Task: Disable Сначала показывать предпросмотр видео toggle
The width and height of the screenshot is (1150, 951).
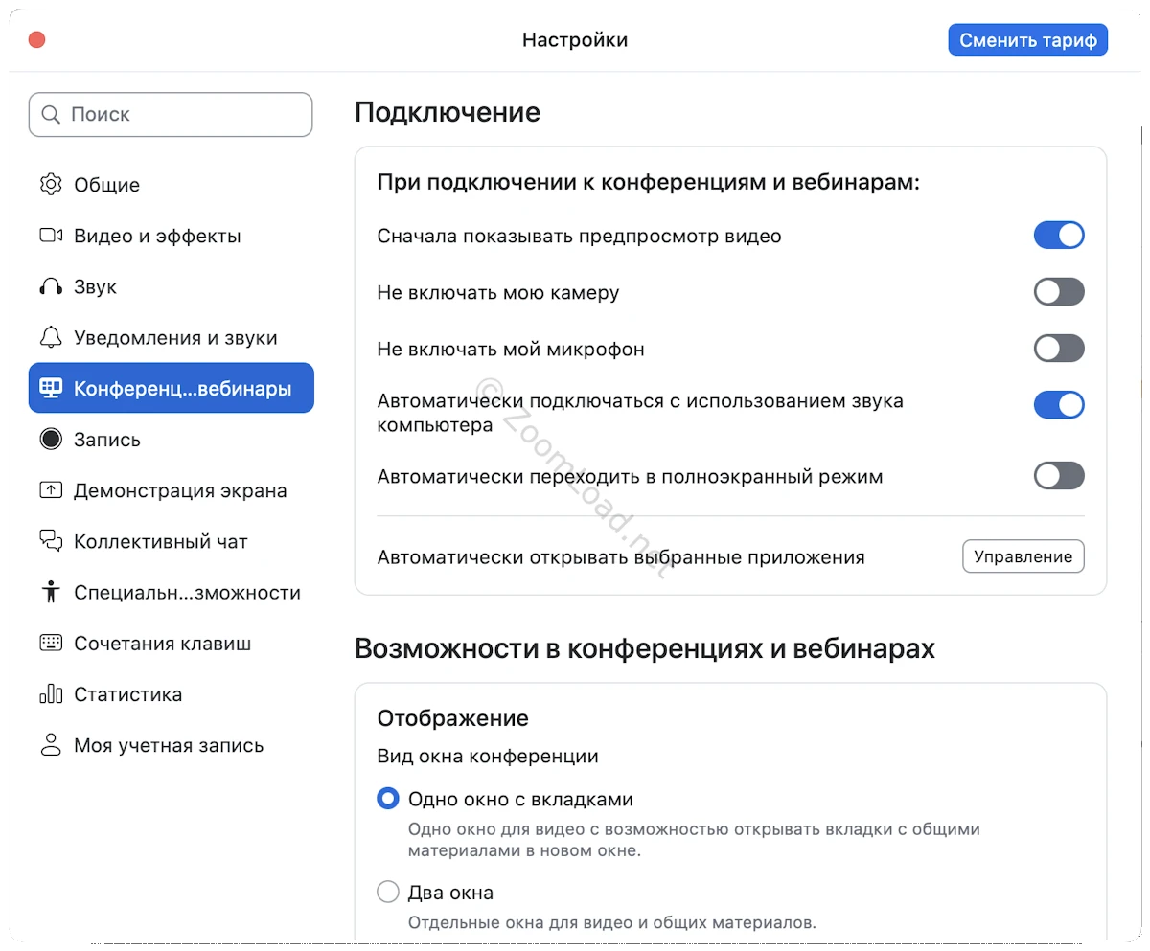Action: pyautogui.click(x=1058, y=236)
